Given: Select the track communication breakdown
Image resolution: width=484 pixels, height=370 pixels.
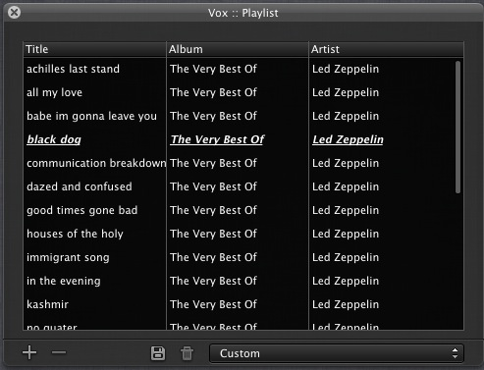Looking at the screenshot, I should point(243,163).
